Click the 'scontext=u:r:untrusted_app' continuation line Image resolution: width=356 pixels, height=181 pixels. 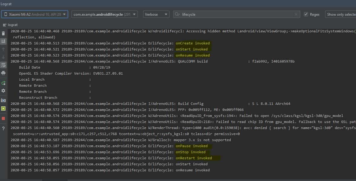pyautogui.click(x=127, y=134)
